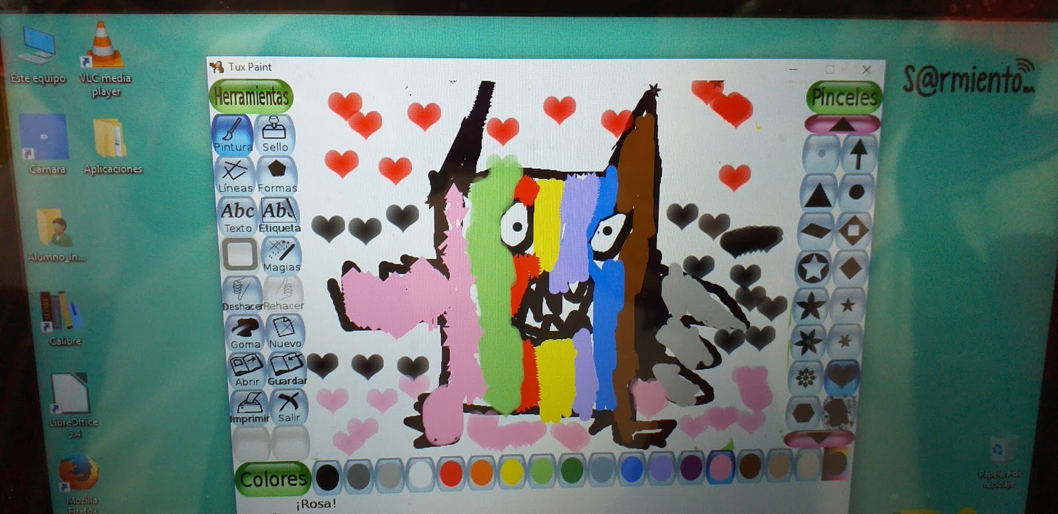The width and height of the screenshot is (1058, 514).
Task: Pick the light green color swatch
Action: (x=542, y=472)
